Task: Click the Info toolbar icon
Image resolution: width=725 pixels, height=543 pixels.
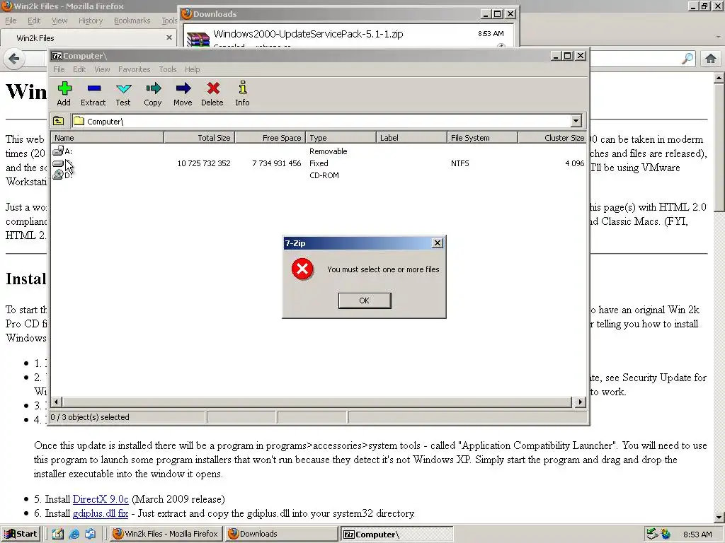Action: [242, 94]
